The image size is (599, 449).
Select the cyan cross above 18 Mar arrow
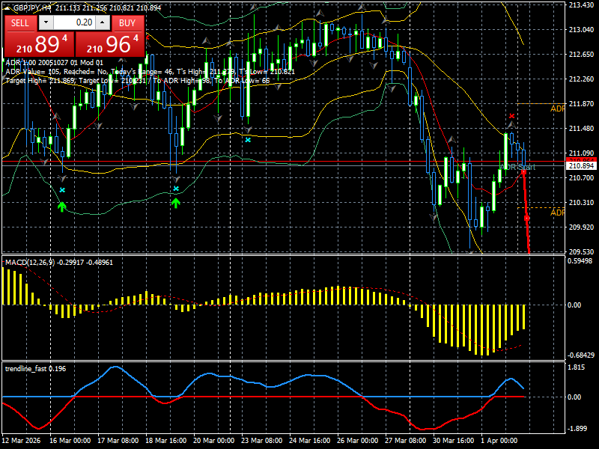176,189
